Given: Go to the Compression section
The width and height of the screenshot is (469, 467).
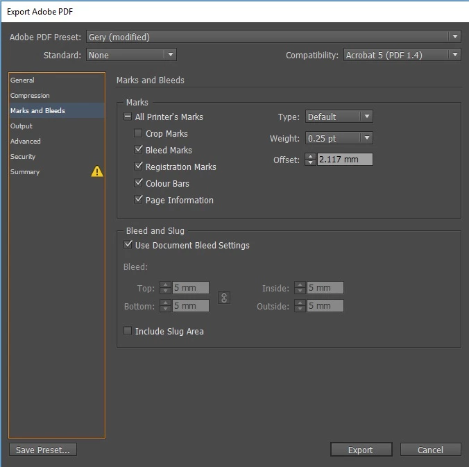Looking at the screenshot, I should click(x=56, y=96).
